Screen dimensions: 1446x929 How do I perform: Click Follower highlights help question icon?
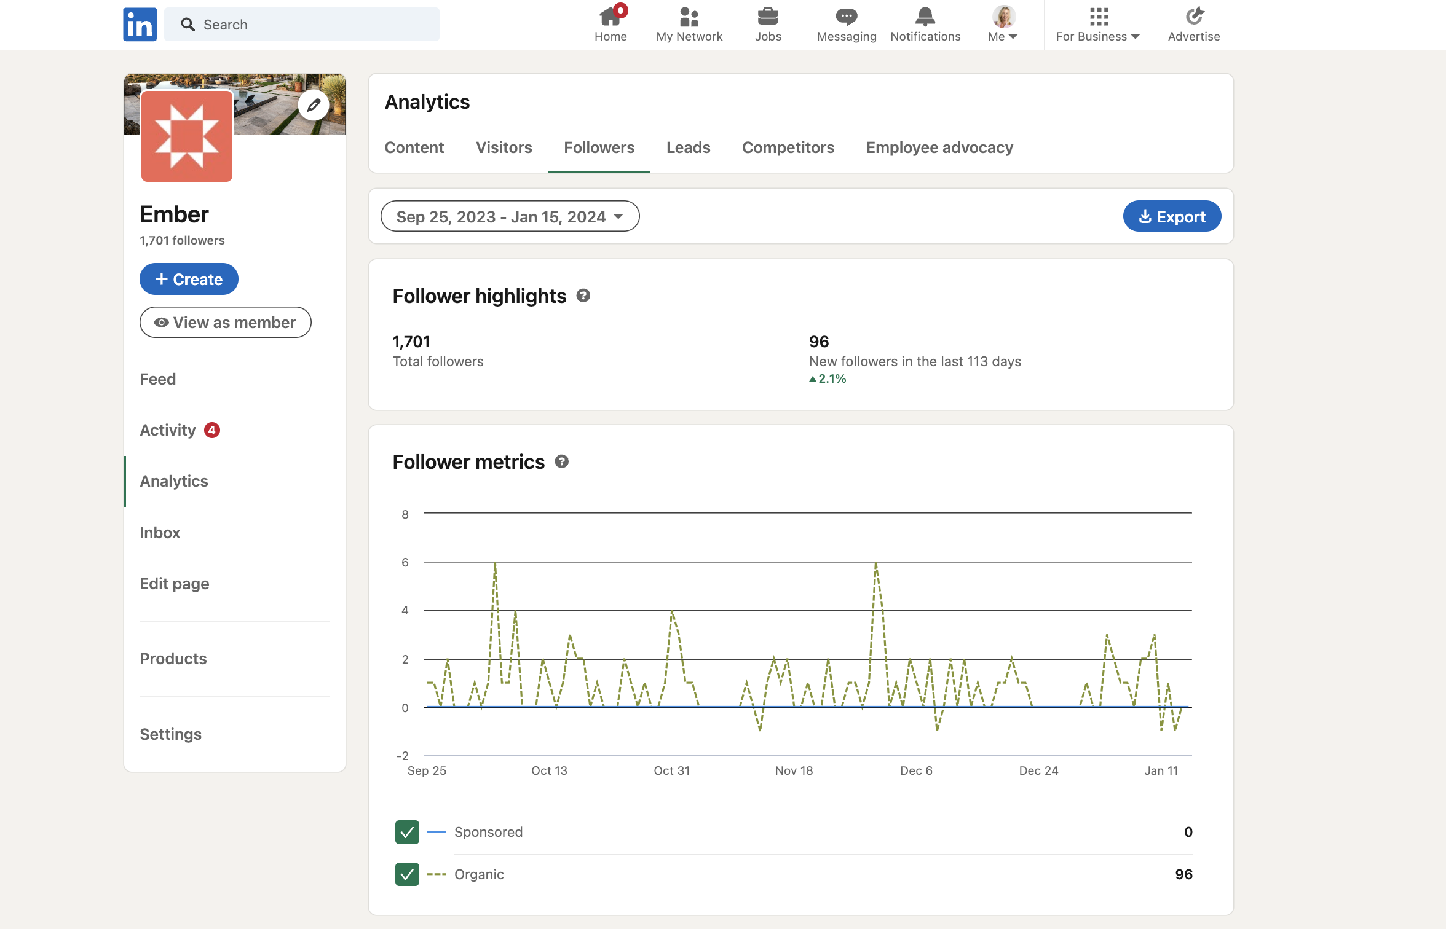point(583,296)
